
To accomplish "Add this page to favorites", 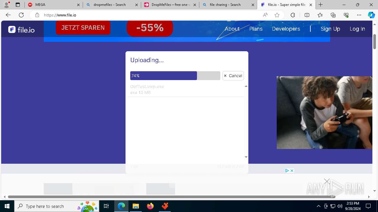I will tap(277, 15).
